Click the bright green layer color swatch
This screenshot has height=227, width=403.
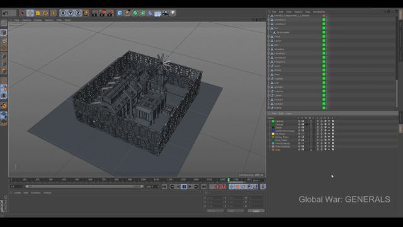273,121
